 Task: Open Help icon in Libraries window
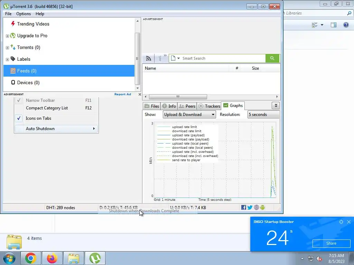346,25
